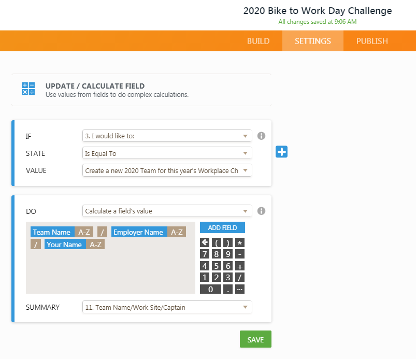This screenshot has height=359, width=416.
Task: Click the info icon beside the IF field
Action: coord(261,136)
